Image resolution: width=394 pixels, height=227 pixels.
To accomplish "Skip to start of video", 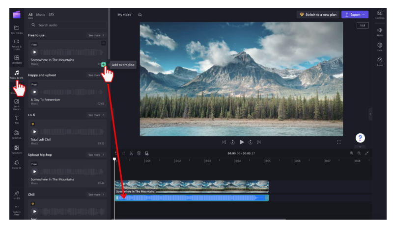I will coord(224,142).
